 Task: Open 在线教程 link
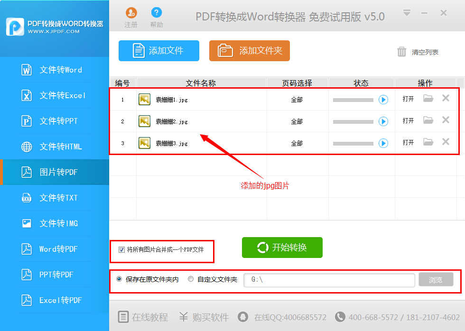pyautogui.click(x=143, y=317)
